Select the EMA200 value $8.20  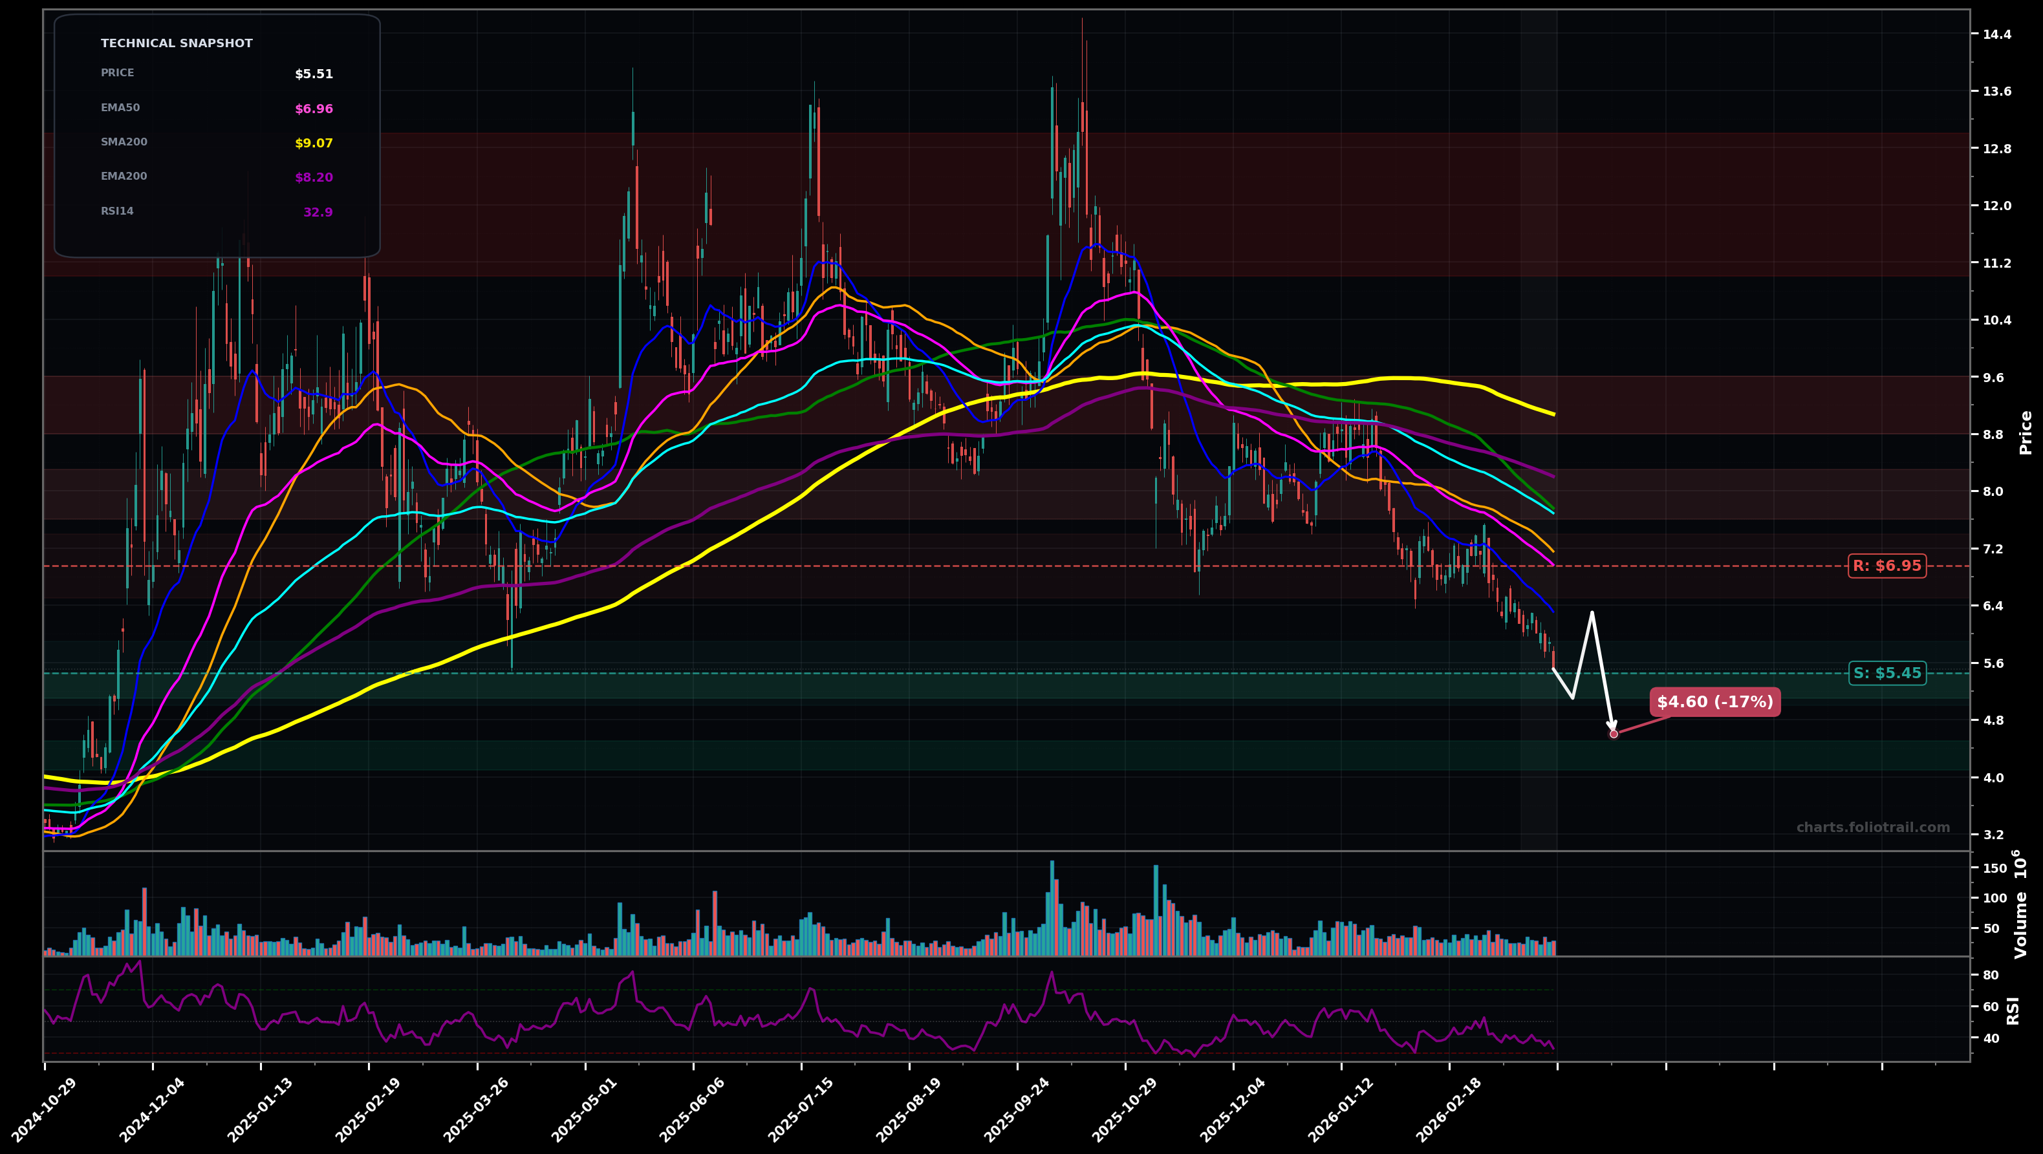pyautogui.click(x=314, y=178)
